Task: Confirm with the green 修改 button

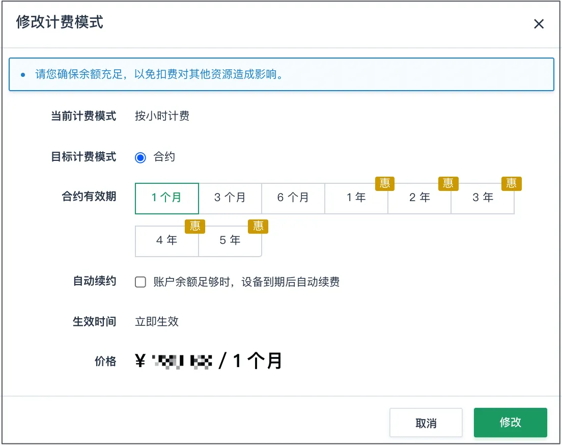Action: [x=511, y=423]
